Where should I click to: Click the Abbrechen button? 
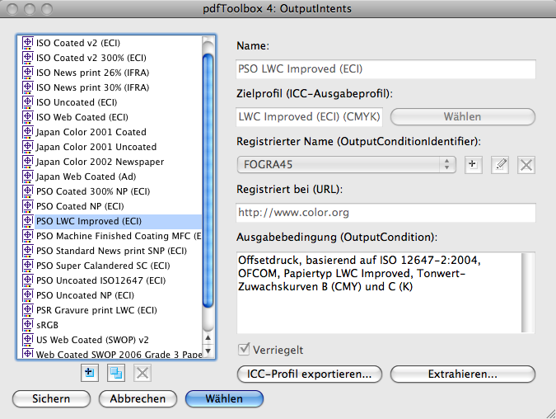click(138, 398)
